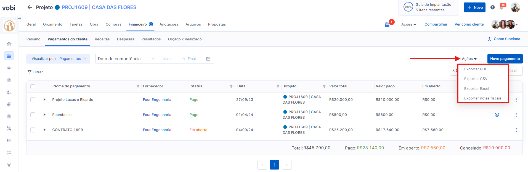The height and width of the screenshot is (172, 528).
Task: Choose Exportar notas fiscais
Action: click(483, 98)
